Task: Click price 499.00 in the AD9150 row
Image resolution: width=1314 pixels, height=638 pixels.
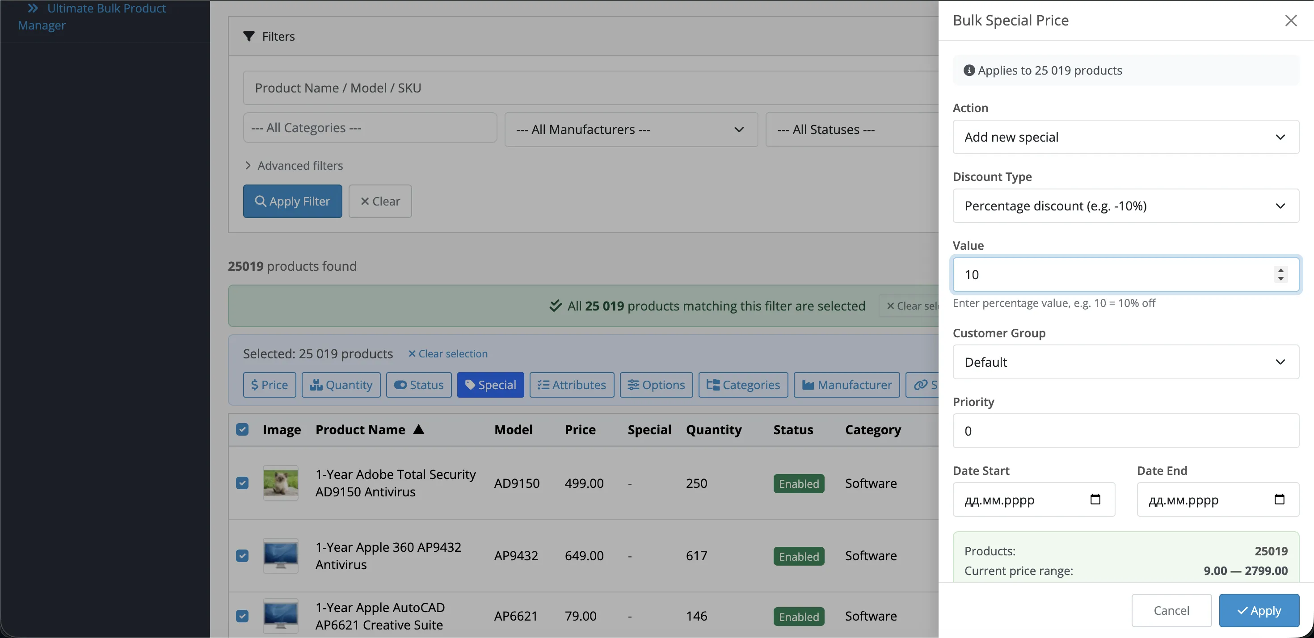Action: [584, 483]
